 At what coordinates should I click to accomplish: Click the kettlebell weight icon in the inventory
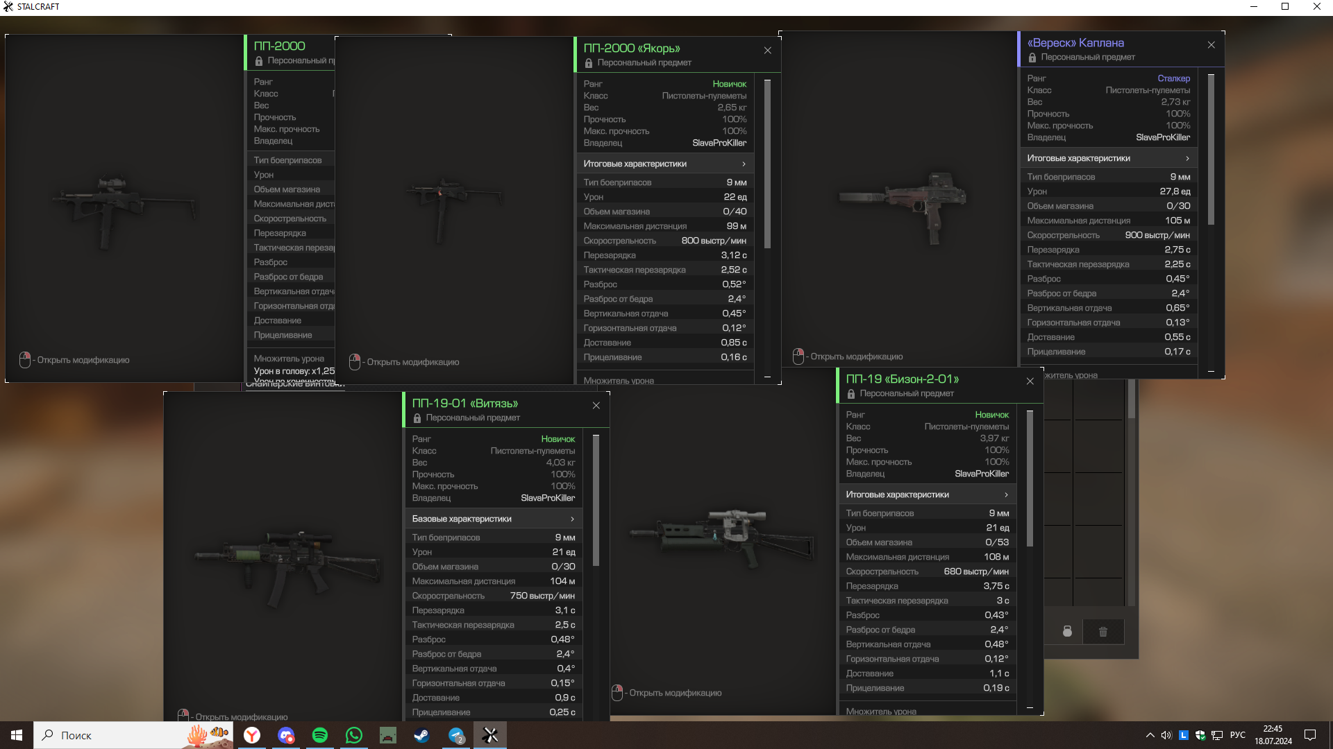(1067, 632)
